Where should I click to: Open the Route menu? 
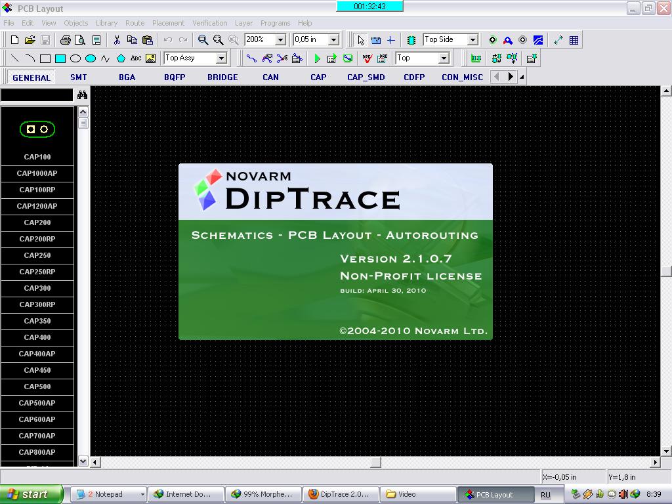(135, 23)
